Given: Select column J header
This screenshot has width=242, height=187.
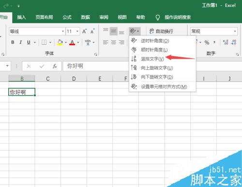Looking at the screenshot, I should pos(229,79).
